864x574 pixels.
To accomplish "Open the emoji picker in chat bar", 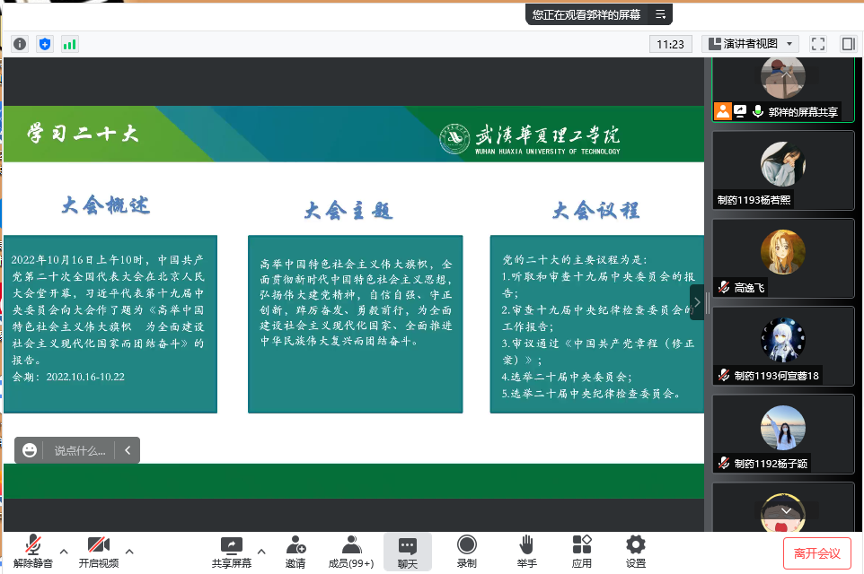I will pos(30,450).
